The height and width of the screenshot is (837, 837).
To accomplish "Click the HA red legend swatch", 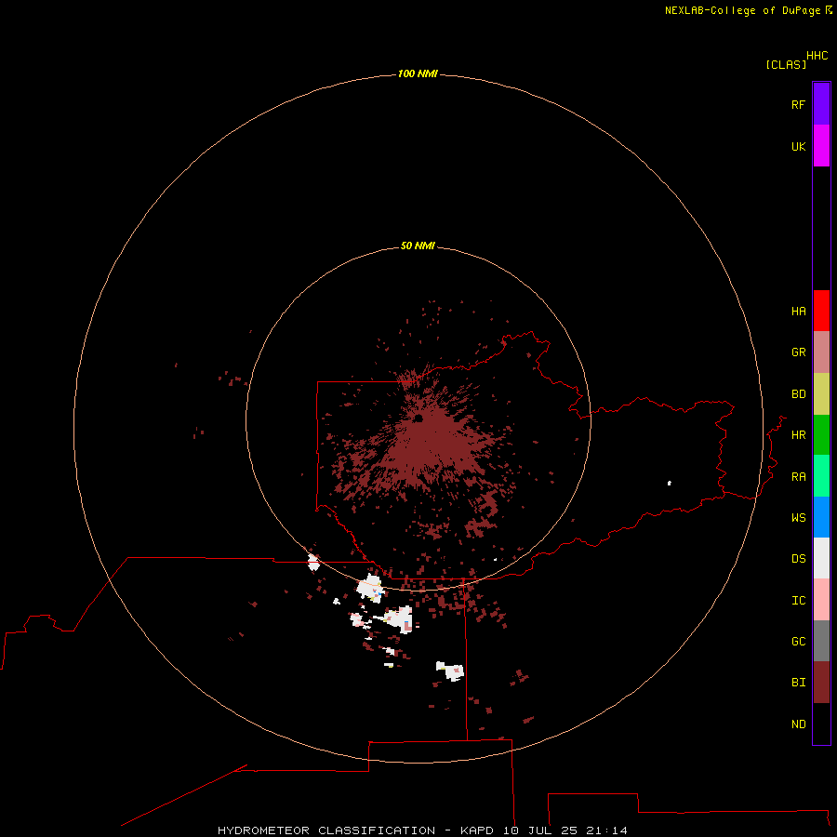I will click(x=821, y=311).
